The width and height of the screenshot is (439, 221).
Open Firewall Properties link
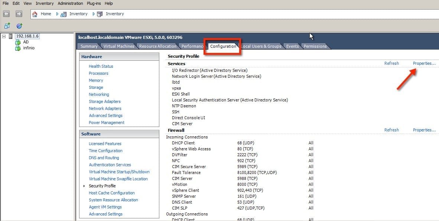click(424, 130)
